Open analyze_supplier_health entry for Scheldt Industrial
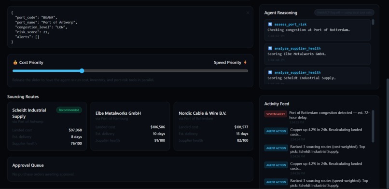Image resolution: width=389 pixels, height=189 pixels. (x=317, y=76)
